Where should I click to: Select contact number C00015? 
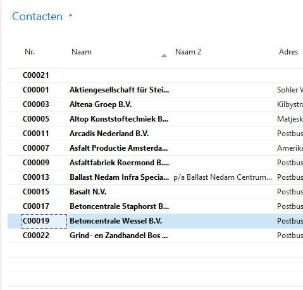36,192
